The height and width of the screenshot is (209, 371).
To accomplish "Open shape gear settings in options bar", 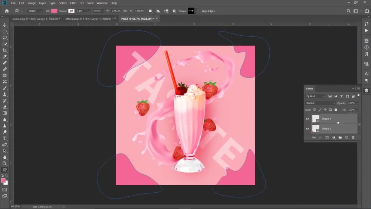I will (174, 11).
